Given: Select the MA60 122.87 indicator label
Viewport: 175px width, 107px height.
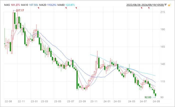Looking at the screenshot, I should (x=66, y=5).
